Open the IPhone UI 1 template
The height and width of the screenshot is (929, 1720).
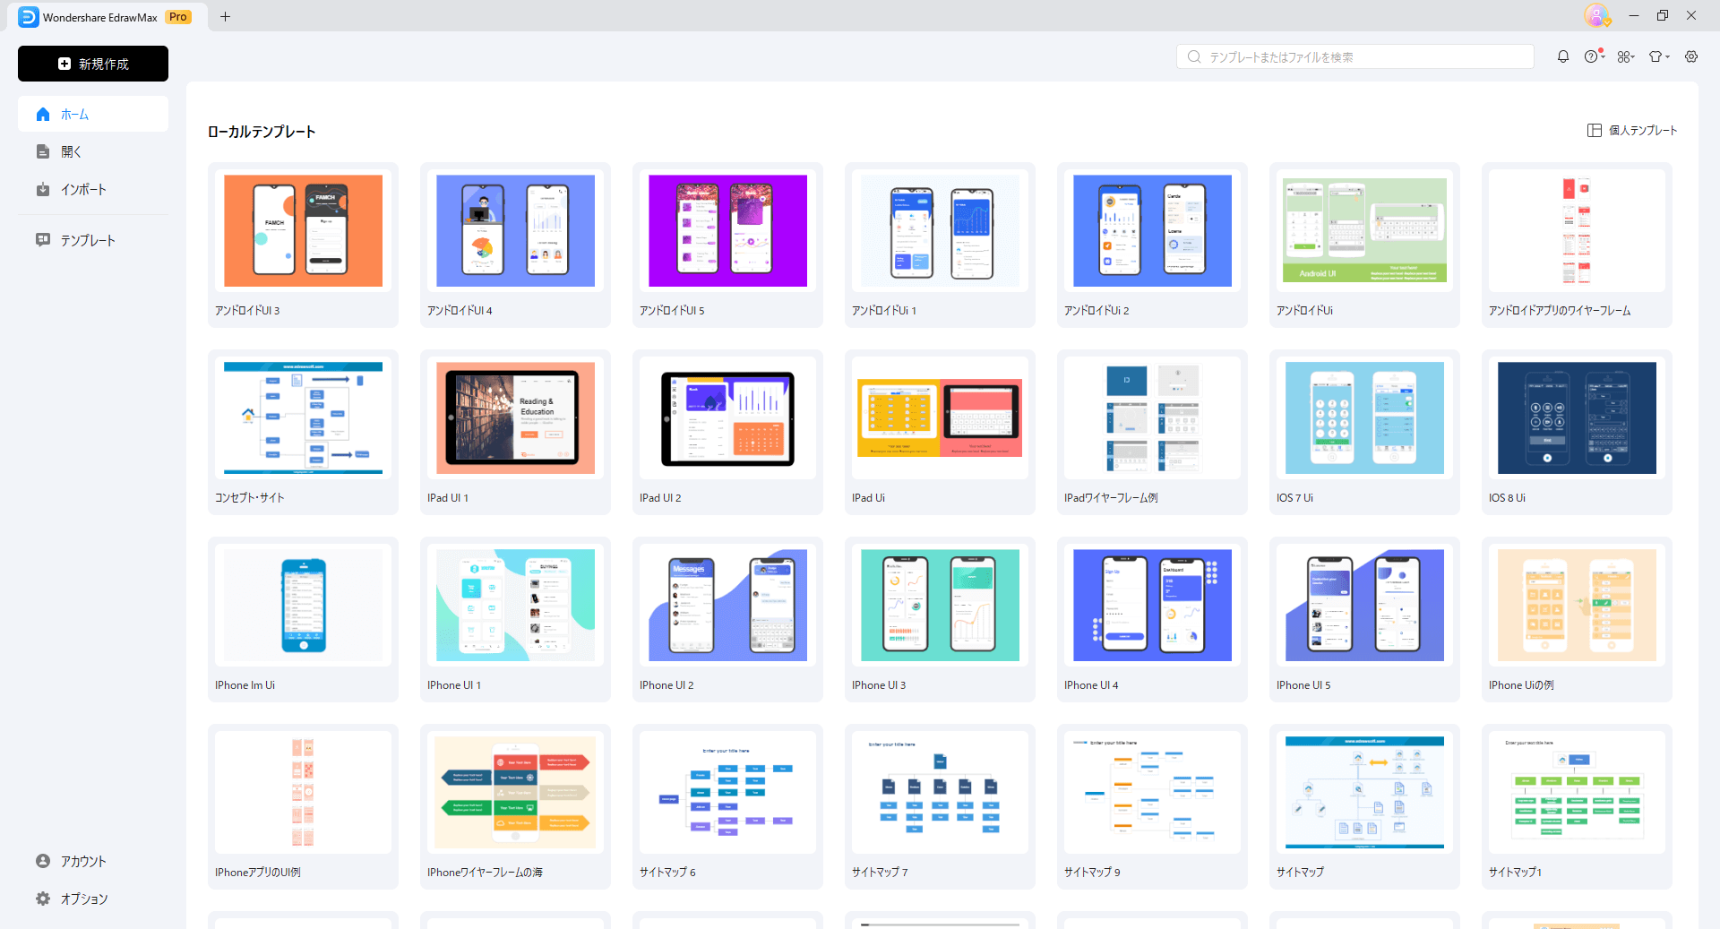[515, 619]
